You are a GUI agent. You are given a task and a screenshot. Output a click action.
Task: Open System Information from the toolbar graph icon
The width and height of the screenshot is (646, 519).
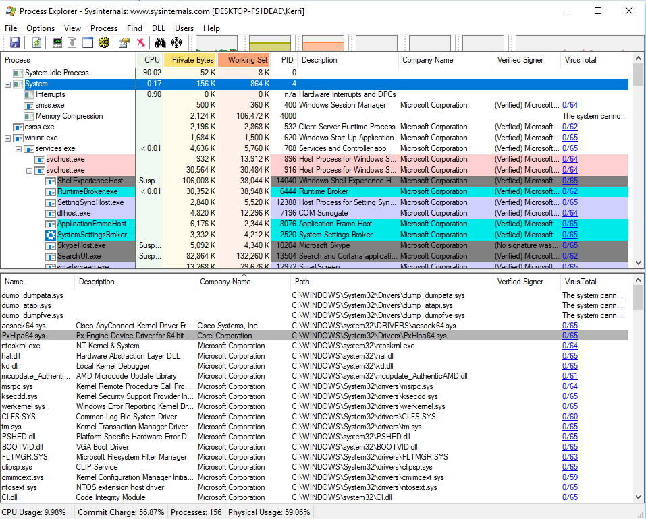coord(57,42)
